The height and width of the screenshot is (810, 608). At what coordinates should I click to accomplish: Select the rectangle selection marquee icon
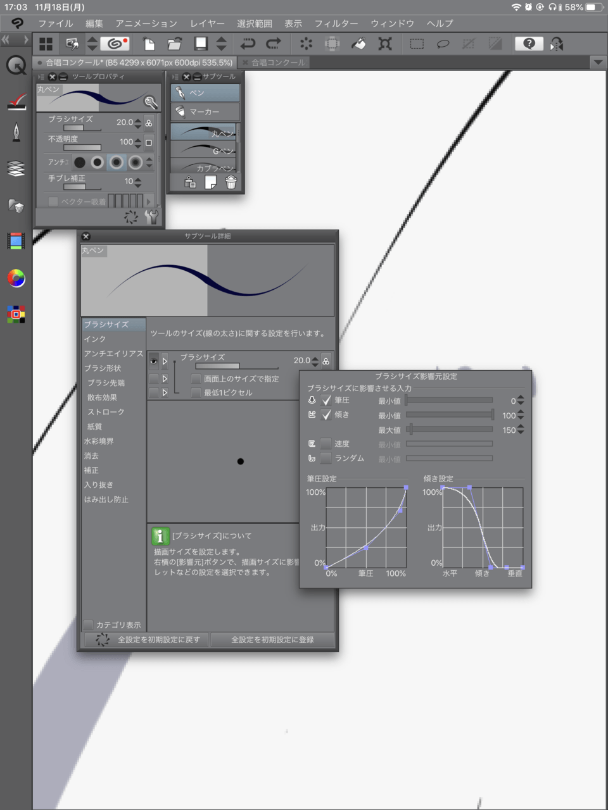(x=417, y=44)
